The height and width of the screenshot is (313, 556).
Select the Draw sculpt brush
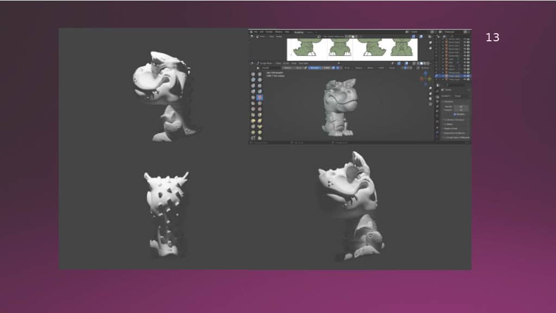pos(253,74)
